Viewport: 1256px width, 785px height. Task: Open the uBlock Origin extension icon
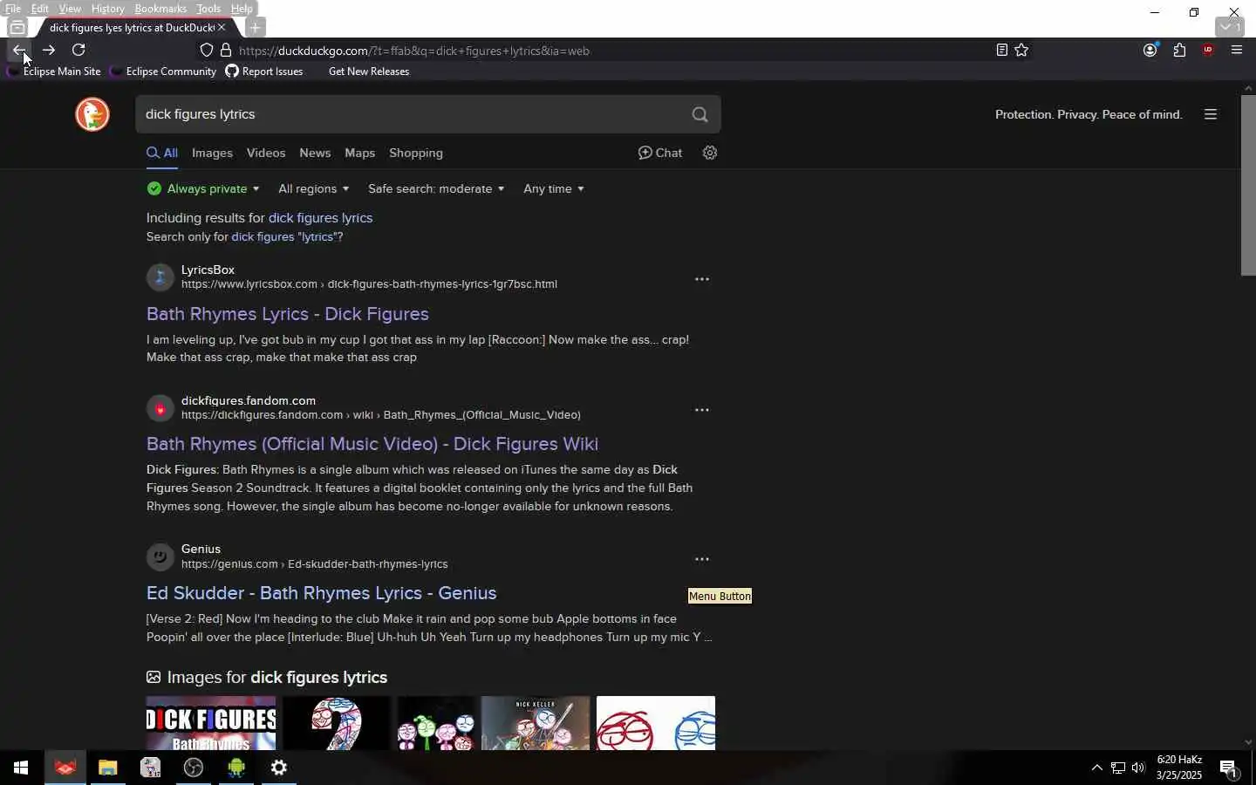pos(1209,51)
